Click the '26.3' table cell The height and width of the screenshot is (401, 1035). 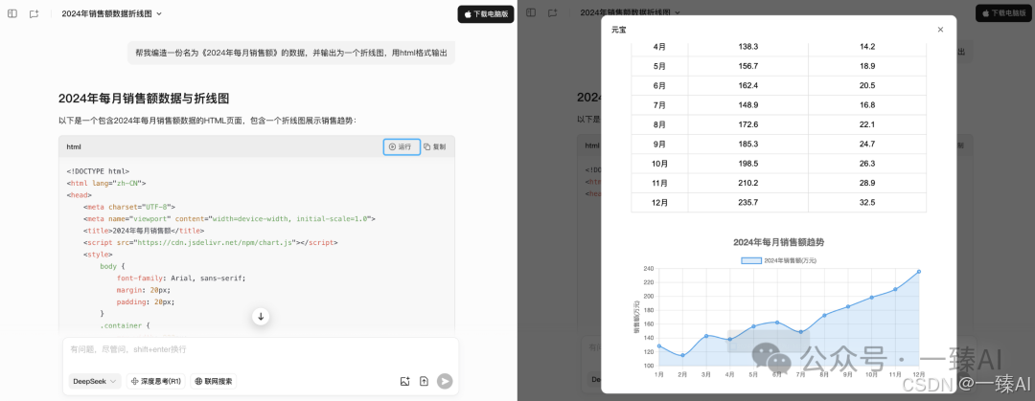867,164
